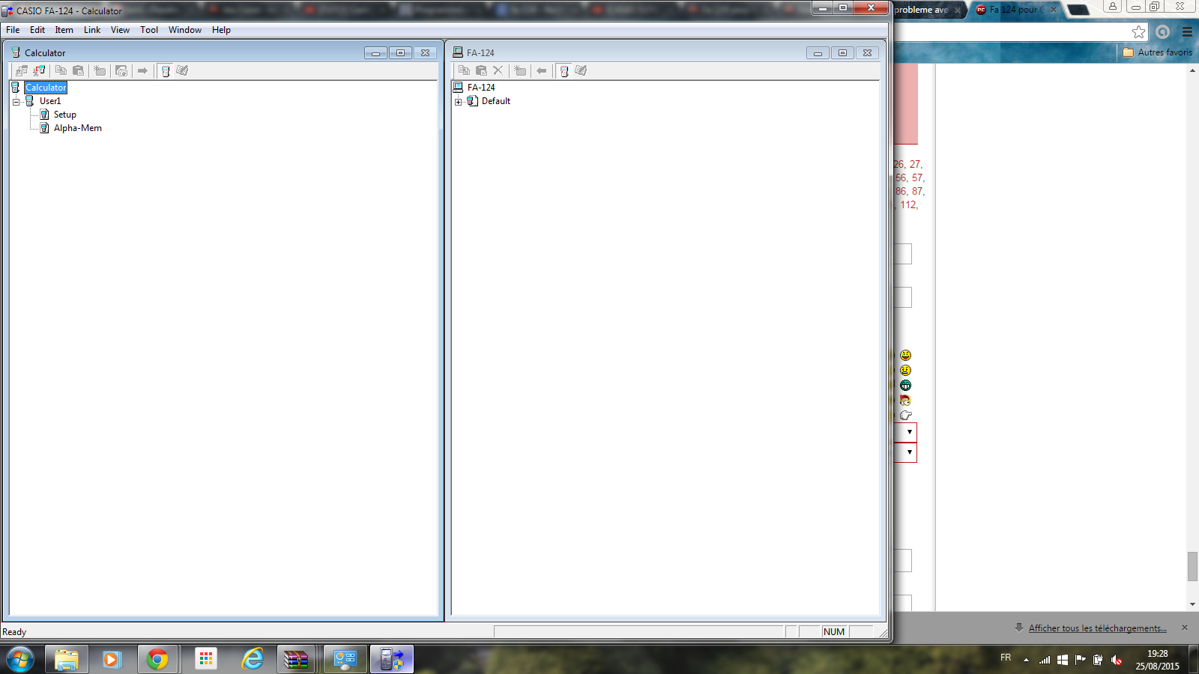This screenshot has height=674, width=1199.
Task: Switch to 'probleme ave' Chrome tab
Action: click(922, 10)
